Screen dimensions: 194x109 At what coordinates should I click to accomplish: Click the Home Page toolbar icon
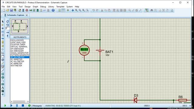pos(20,10)
